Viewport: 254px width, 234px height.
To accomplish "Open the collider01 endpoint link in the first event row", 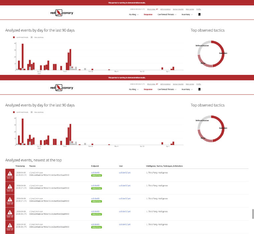I will coord(95,172).
